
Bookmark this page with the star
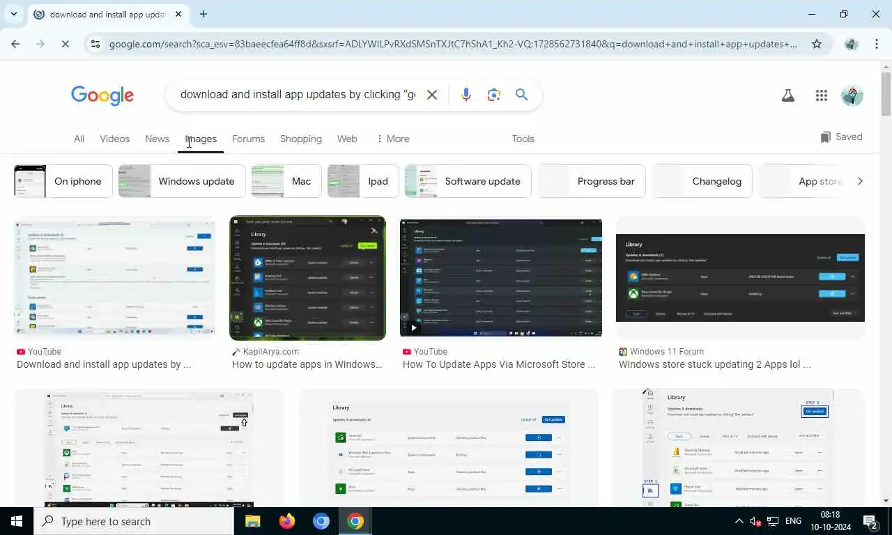[x=817, y=44]
